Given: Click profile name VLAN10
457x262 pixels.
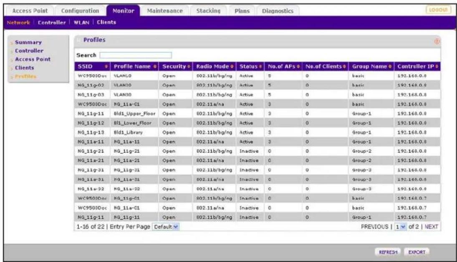Looking at the screenshot, I should (122, 76).
